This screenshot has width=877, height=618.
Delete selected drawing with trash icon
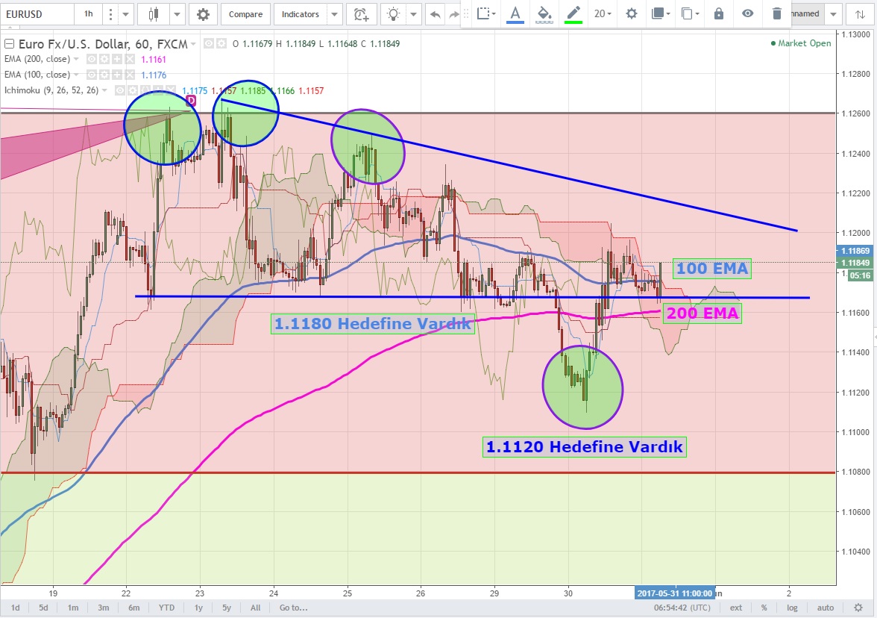click(777, 13)
